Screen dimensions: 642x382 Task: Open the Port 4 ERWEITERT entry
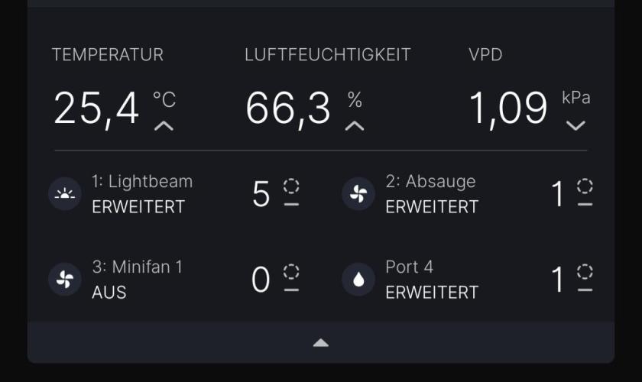tap(432, 280)
